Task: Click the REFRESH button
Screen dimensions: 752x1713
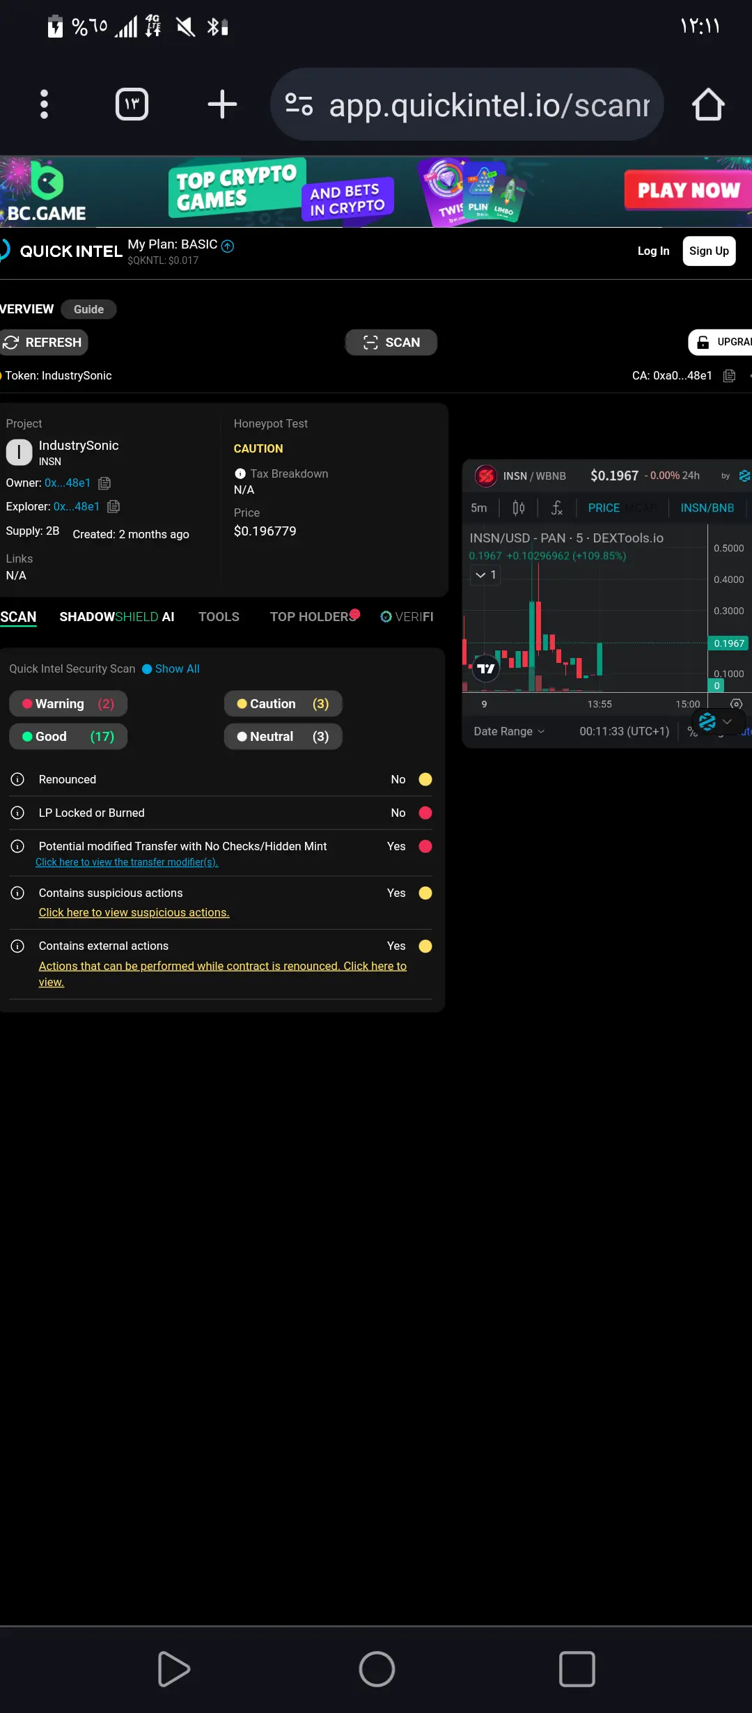Action: point(43,342)
